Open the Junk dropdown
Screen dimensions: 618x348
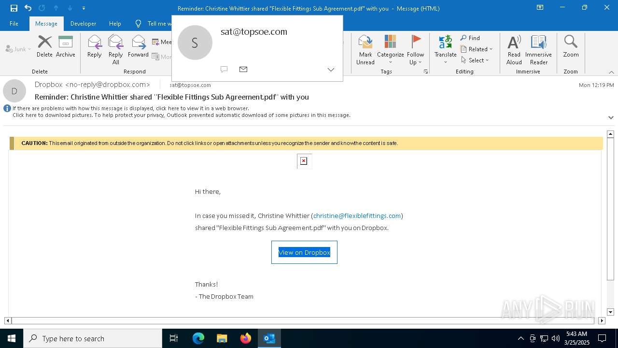coord(18,49)
